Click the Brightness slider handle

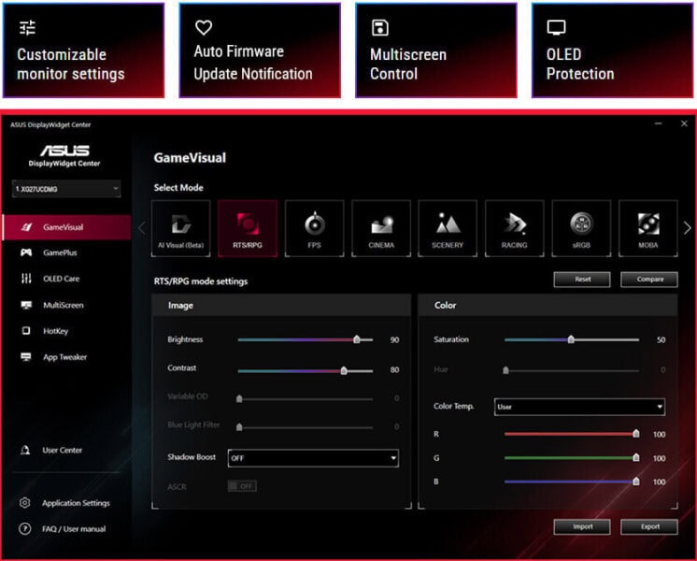pos(357,339)
